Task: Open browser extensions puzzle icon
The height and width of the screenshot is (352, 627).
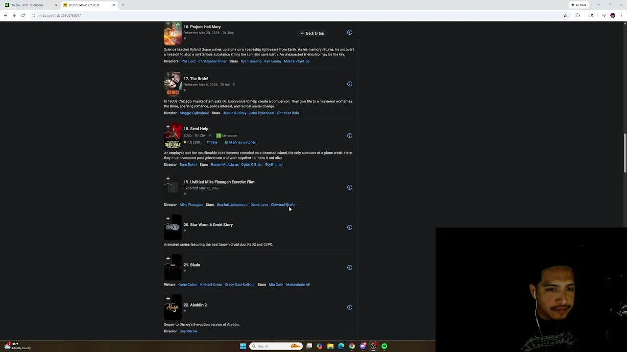Action: click(x=578, y=15)
